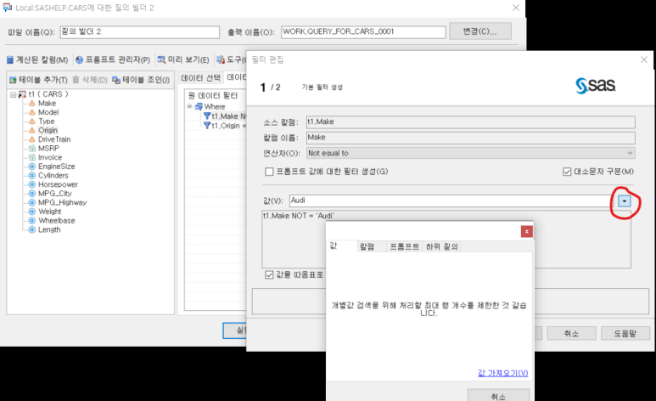Switch to Prompts (프롬프트) tab in popup
Screen dimensions: 656x401
(404, 246)
